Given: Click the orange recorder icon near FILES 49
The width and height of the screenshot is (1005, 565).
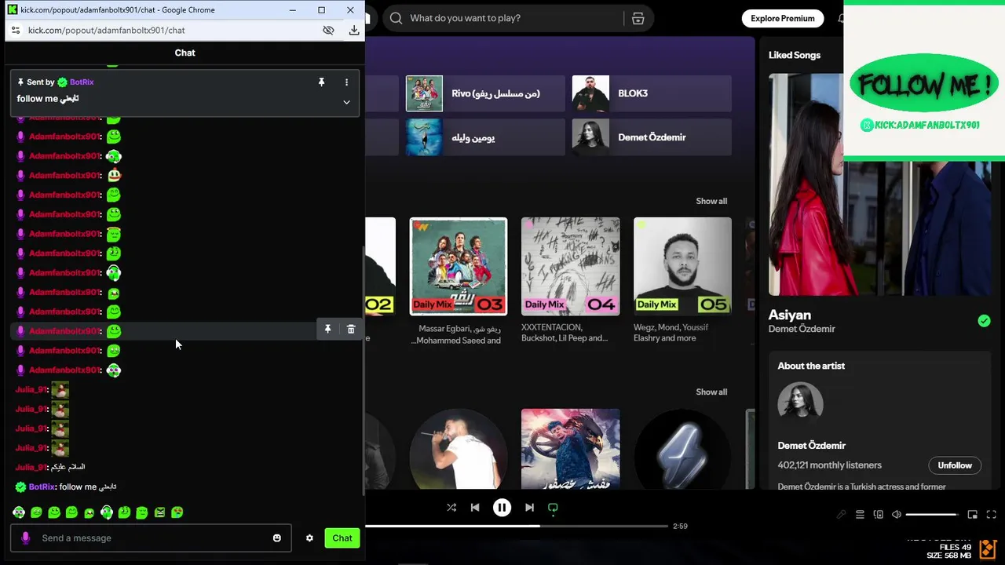Looking at the screenshot, I should 988,549.
